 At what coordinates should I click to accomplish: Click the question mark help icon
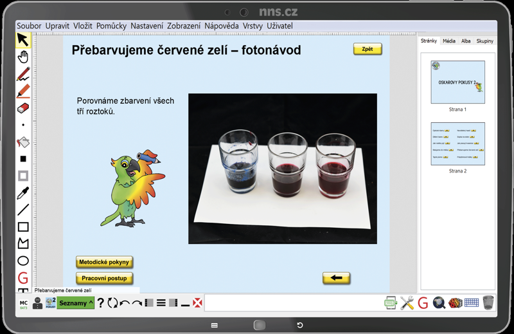101,303
